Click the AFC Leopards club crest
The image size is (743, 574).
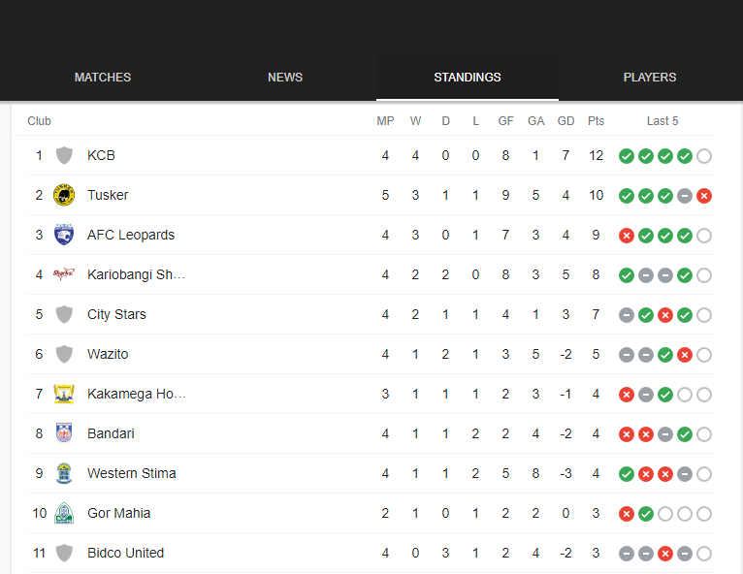point(64,235)
